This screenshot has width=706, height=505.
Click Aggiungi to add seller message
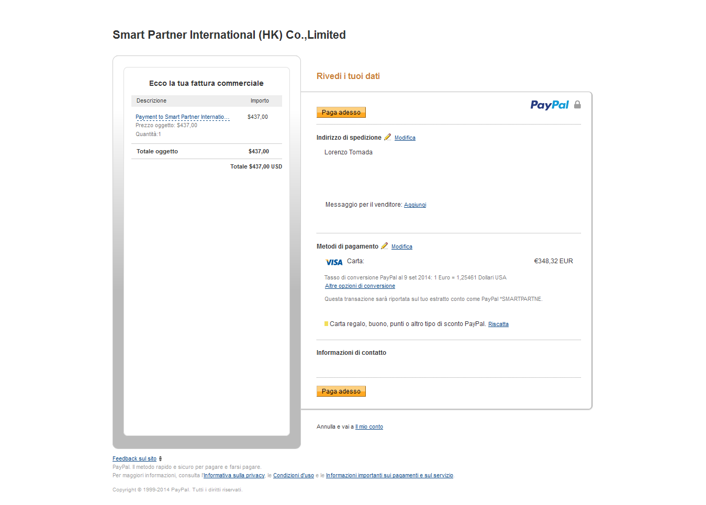[415, 205]
